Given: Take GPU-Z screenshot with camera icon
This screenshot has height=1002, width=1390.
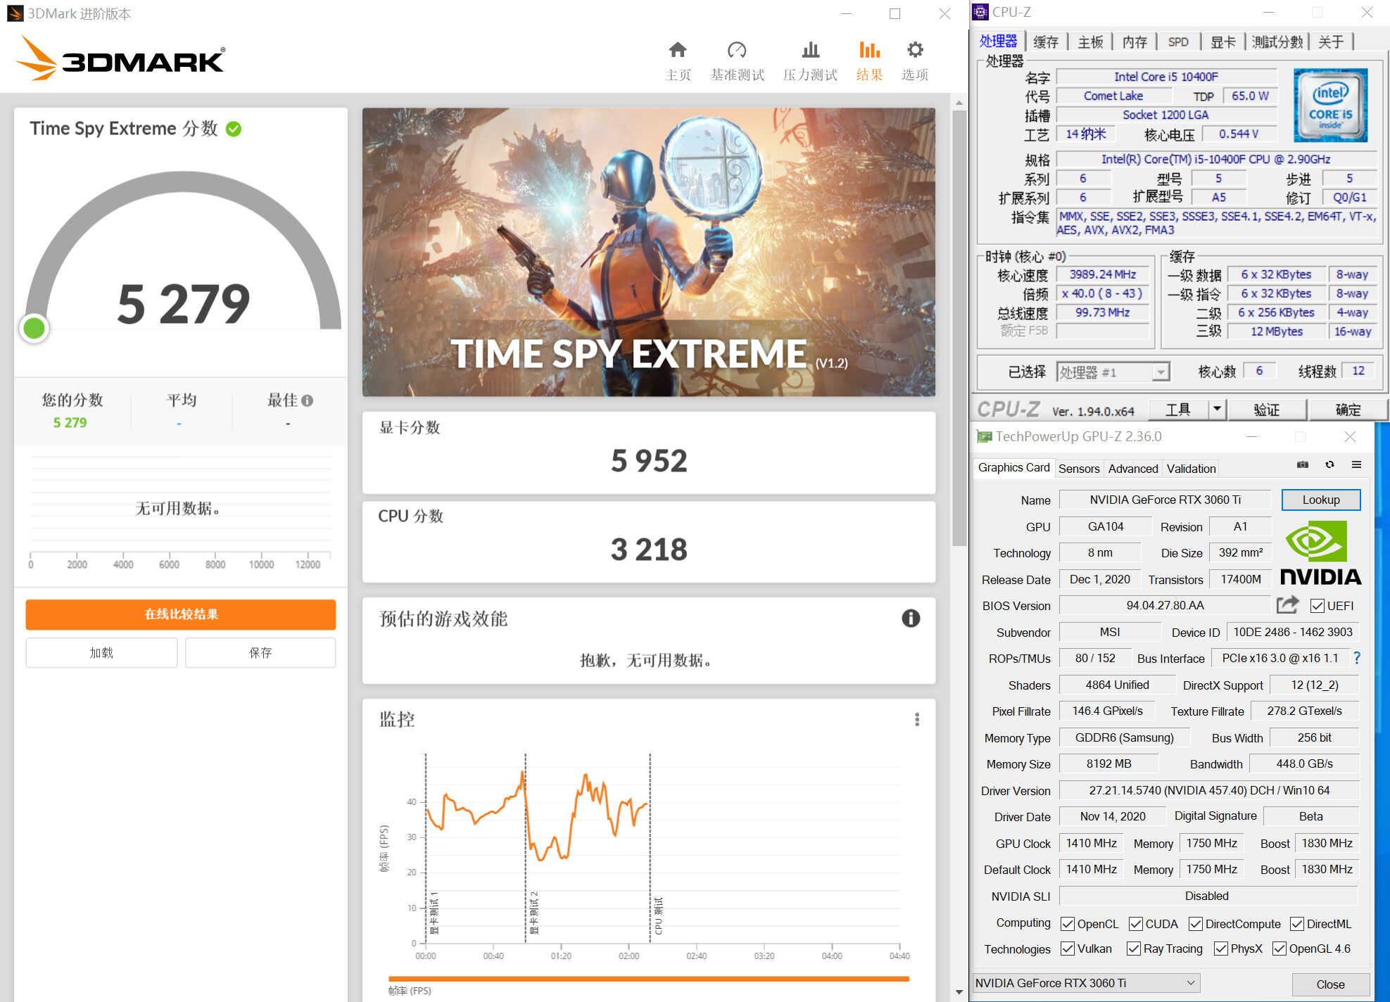Looking at the screenshot, I should click(x=1303, y=464).
